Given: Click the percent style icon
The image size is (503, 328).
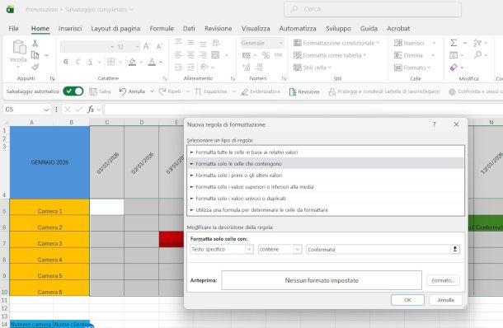Looking at the screenshot, I should tap(266, 55).
